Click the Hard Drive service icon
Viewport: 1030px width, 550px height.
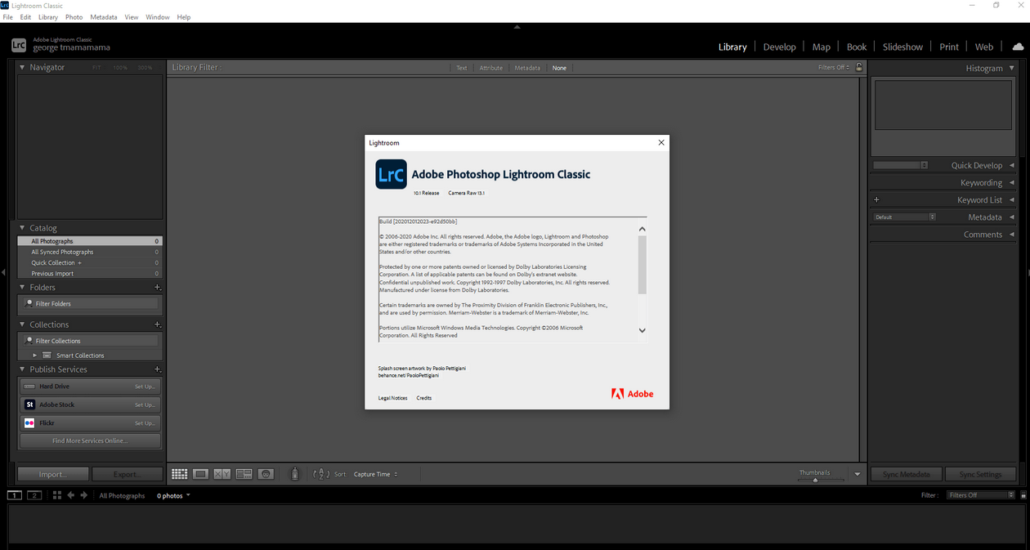pos(29,387)
